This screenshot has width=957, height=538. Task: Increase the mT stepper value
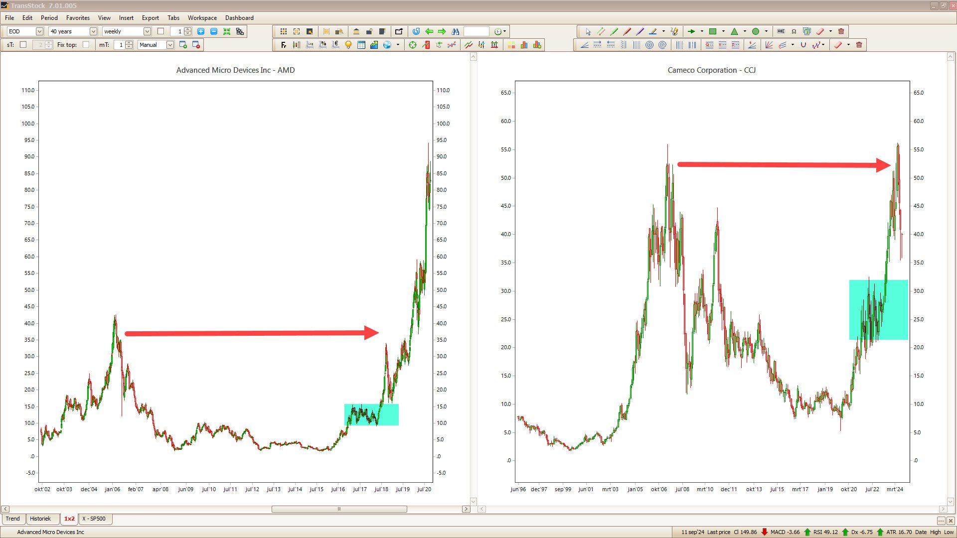coord(129,43)
